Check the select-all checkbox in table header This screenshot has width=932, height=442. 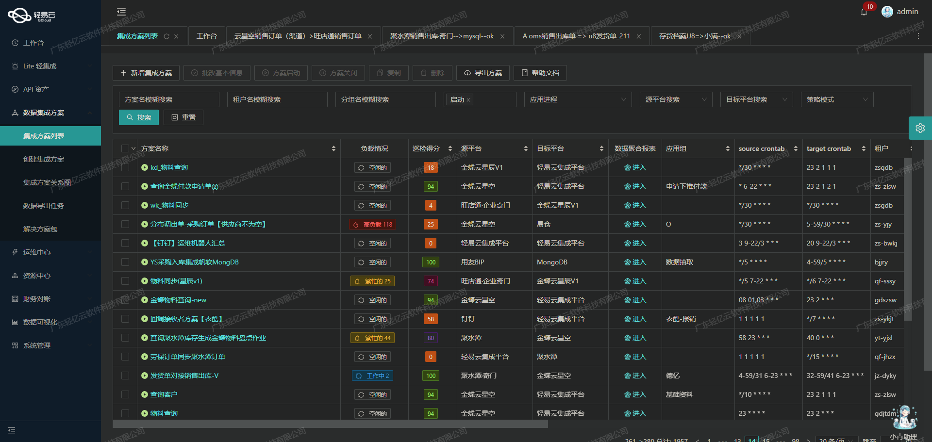pyautogui.click(x=125, y=148)
